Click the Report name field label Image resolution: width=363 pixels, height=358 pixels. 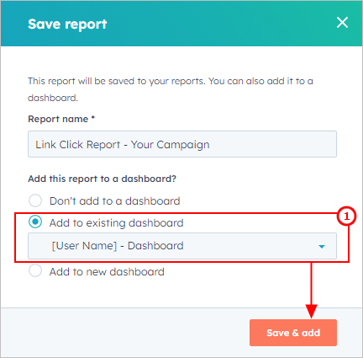click(x=58, y=119)
